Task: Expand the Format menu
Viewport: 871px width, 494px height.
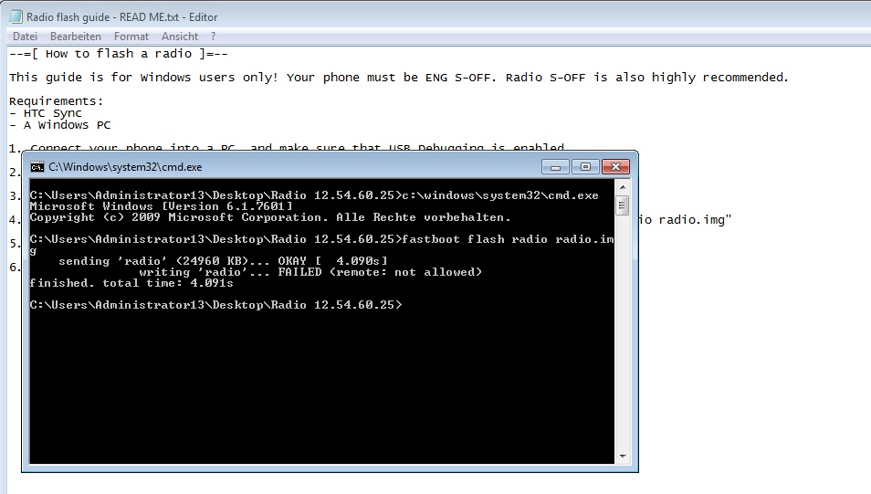Action: 131,37
